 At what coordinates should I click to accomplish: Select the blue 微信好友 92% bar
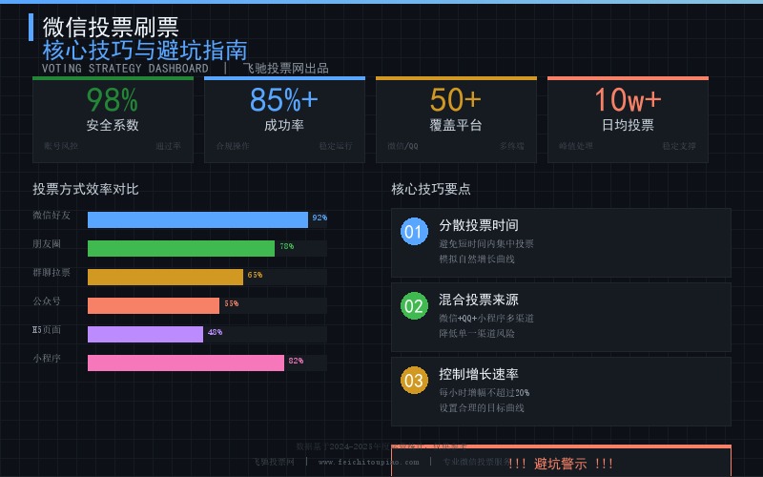tap(197, 219)
